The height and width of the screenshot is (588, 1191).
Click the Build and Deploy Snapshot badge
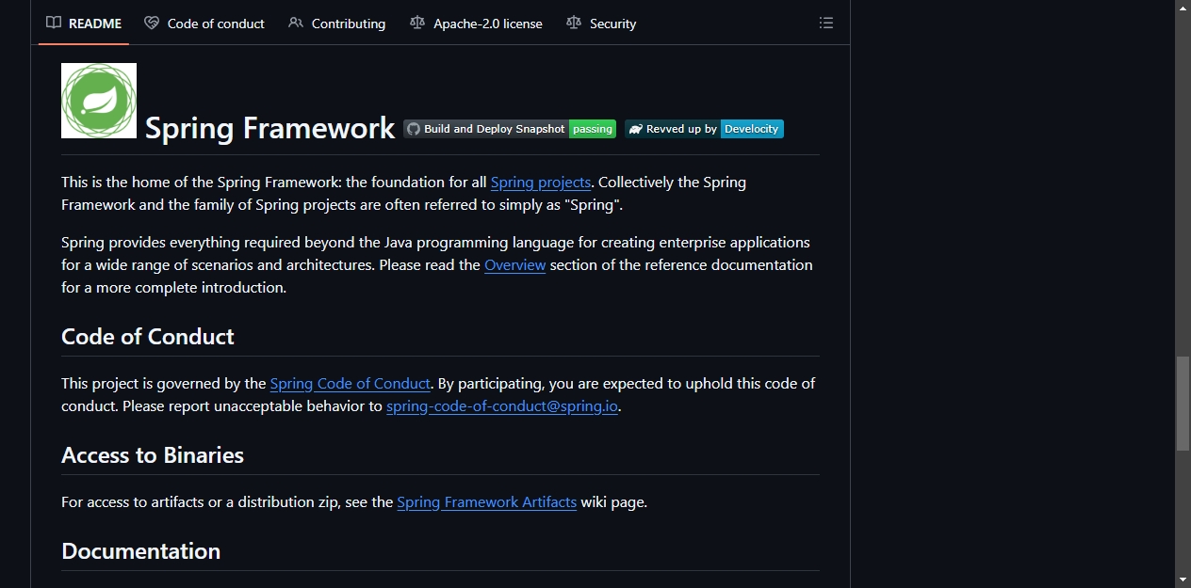(510, 129)
